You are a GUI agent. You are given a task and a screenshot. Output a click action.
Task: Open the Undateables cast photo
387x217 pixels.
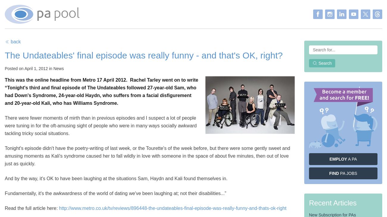point(250,105)
